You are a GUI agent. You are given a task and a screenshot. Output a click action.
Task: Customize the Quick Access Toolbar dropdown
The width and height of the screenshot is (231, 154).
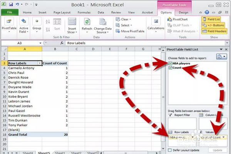36,5
